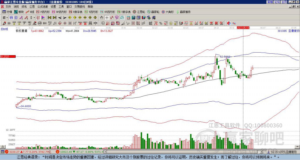The width and height of the screenshot is (300, 160).
Task: Open the 公式选股 menu
Action: click(42, 7)
